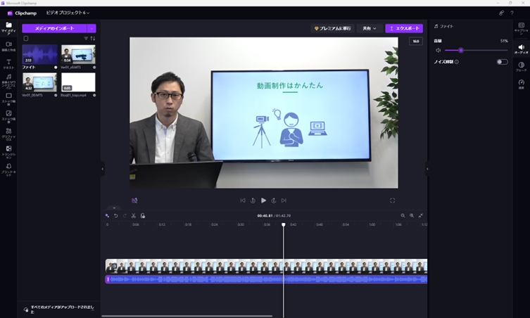Fit timeline to screen

[421, 215]
